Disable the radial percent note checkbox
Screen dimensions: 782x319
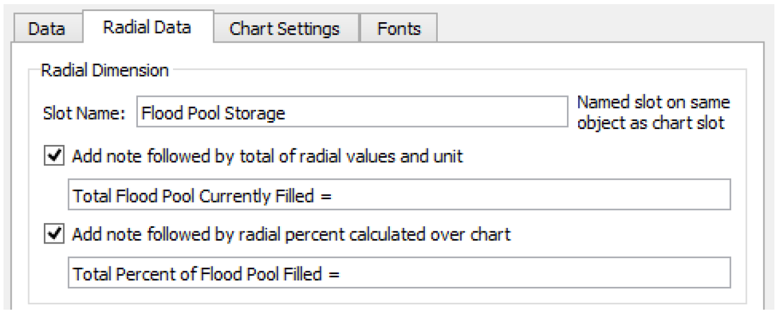pyautogui.click(x=54, y=235)
